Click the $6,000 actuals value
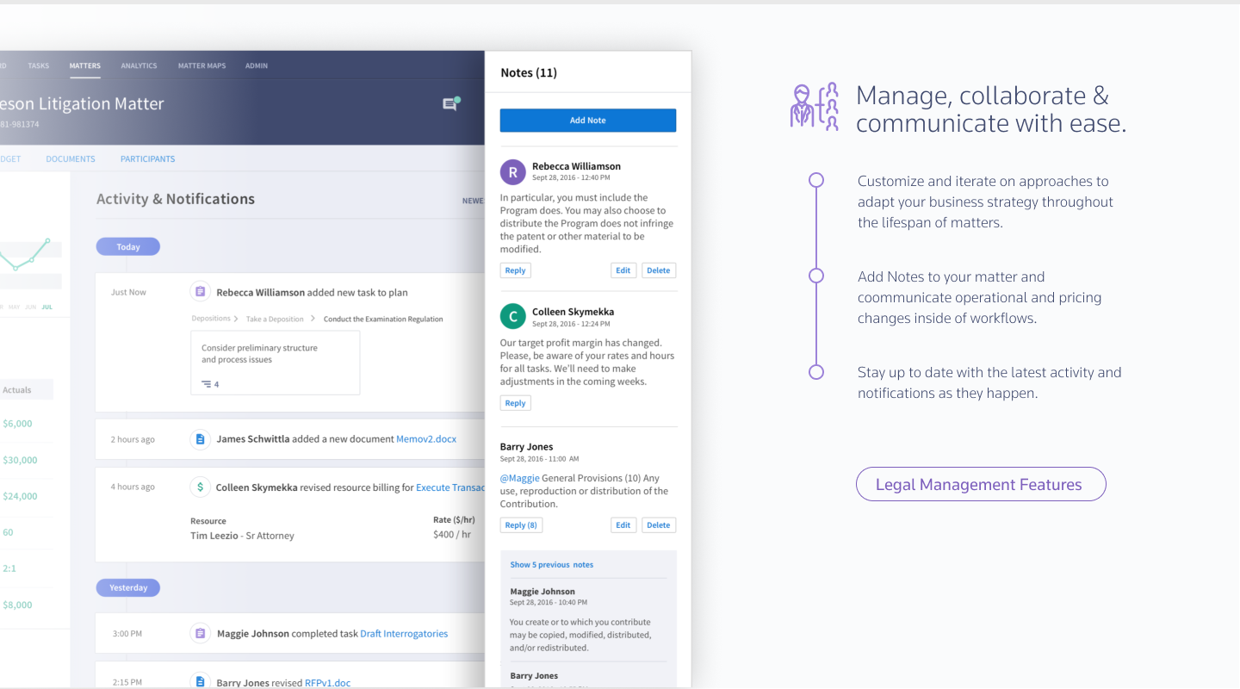 [x=17, y=424]
